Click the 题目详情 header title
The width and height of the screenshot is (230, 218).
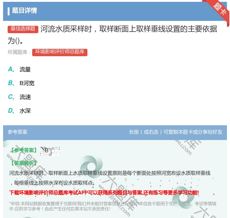coord(25,10)
